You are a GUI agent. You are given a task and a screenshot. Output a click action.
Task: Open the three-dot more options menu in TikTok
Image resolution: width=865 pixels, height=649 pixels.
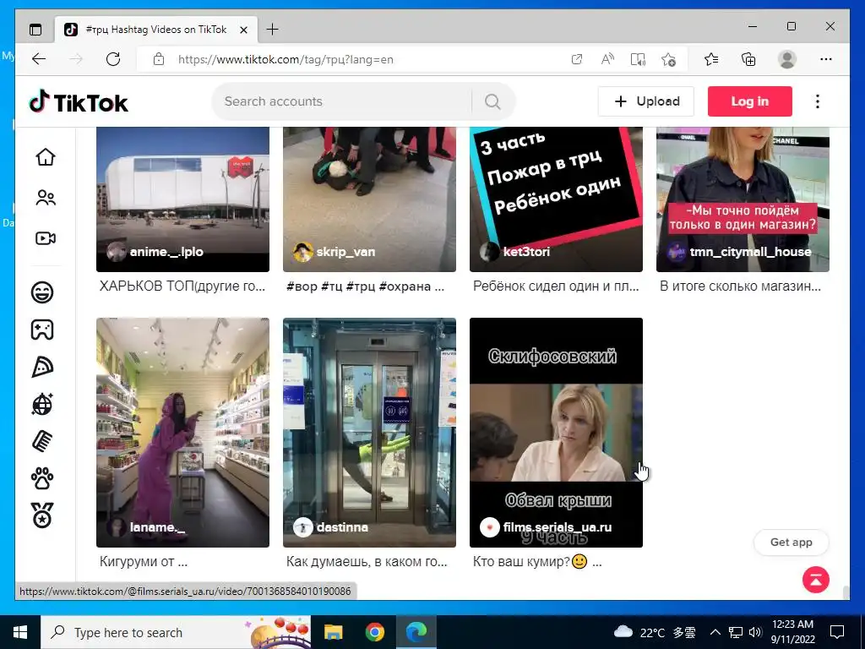pyautogui.click(x=818, y=101)
